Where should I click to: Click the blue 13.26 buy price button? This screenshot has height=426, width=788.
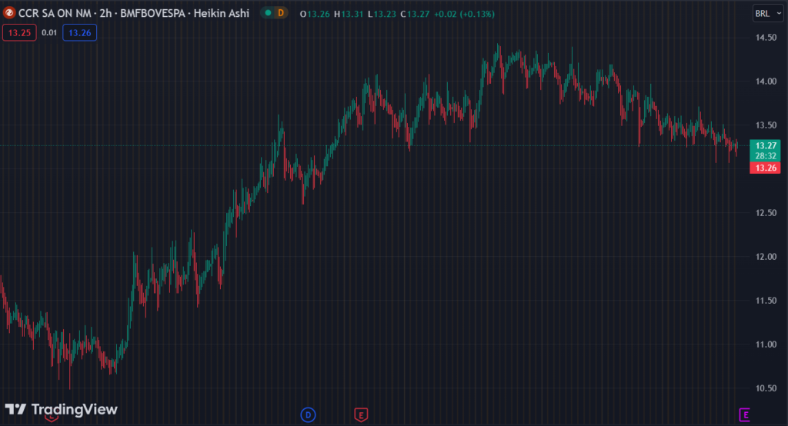pos(80,32)
